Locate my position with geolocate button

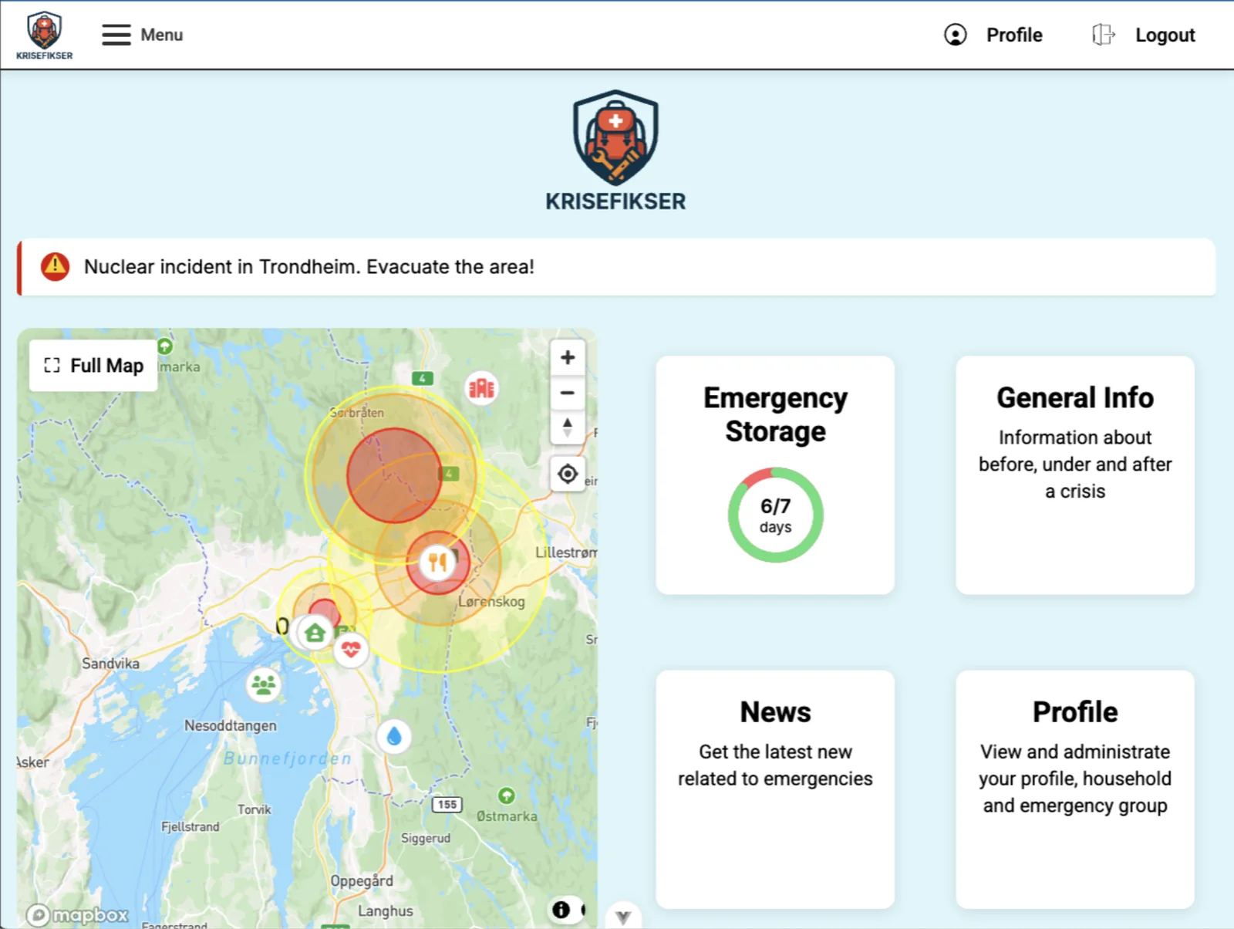pos(568,474)
